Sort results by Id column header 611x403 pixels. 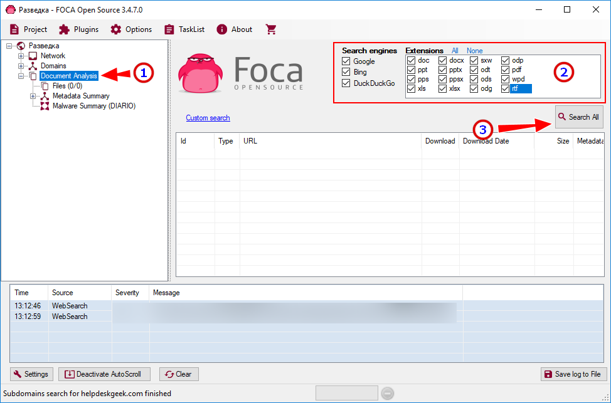point(195,141)
